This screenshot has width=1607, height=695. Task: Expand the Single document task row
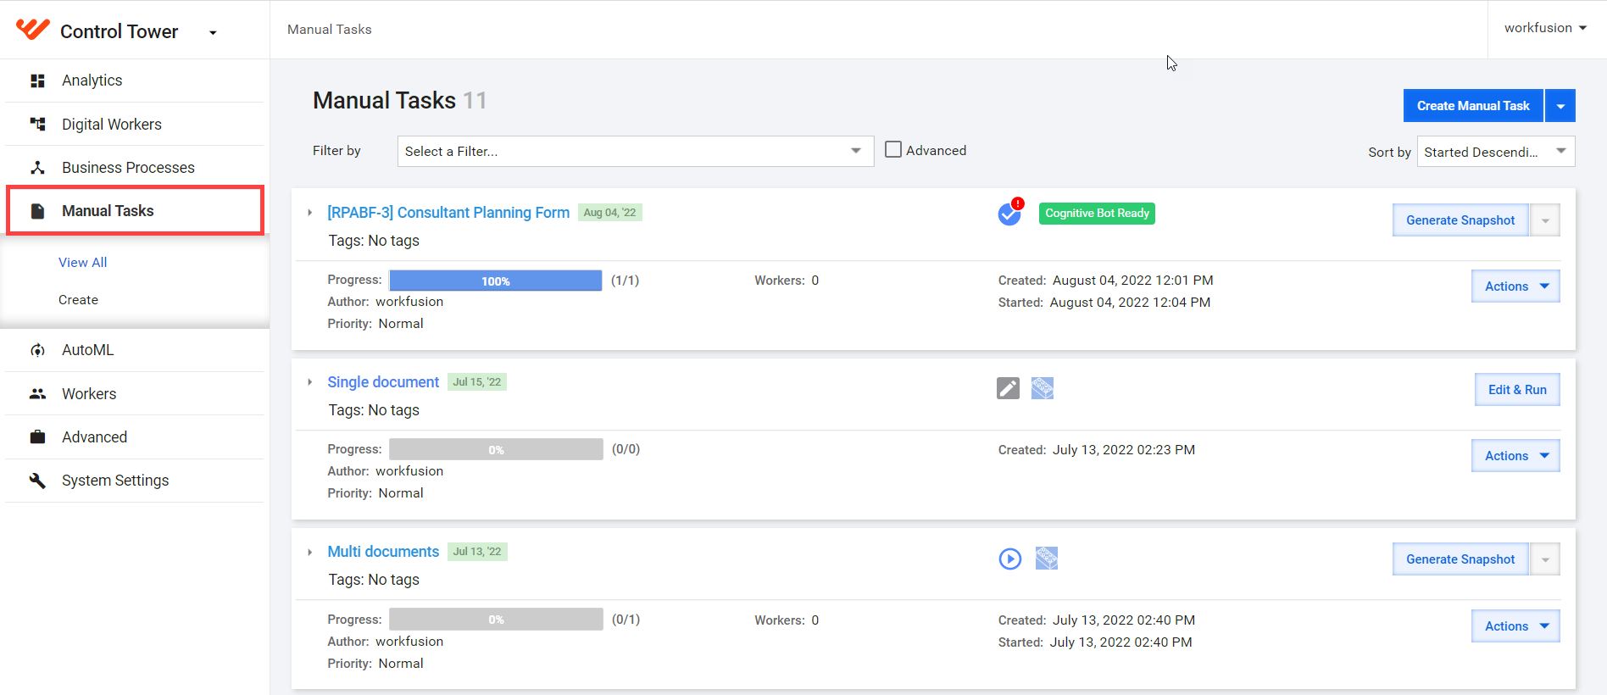[x=310, y=382]
